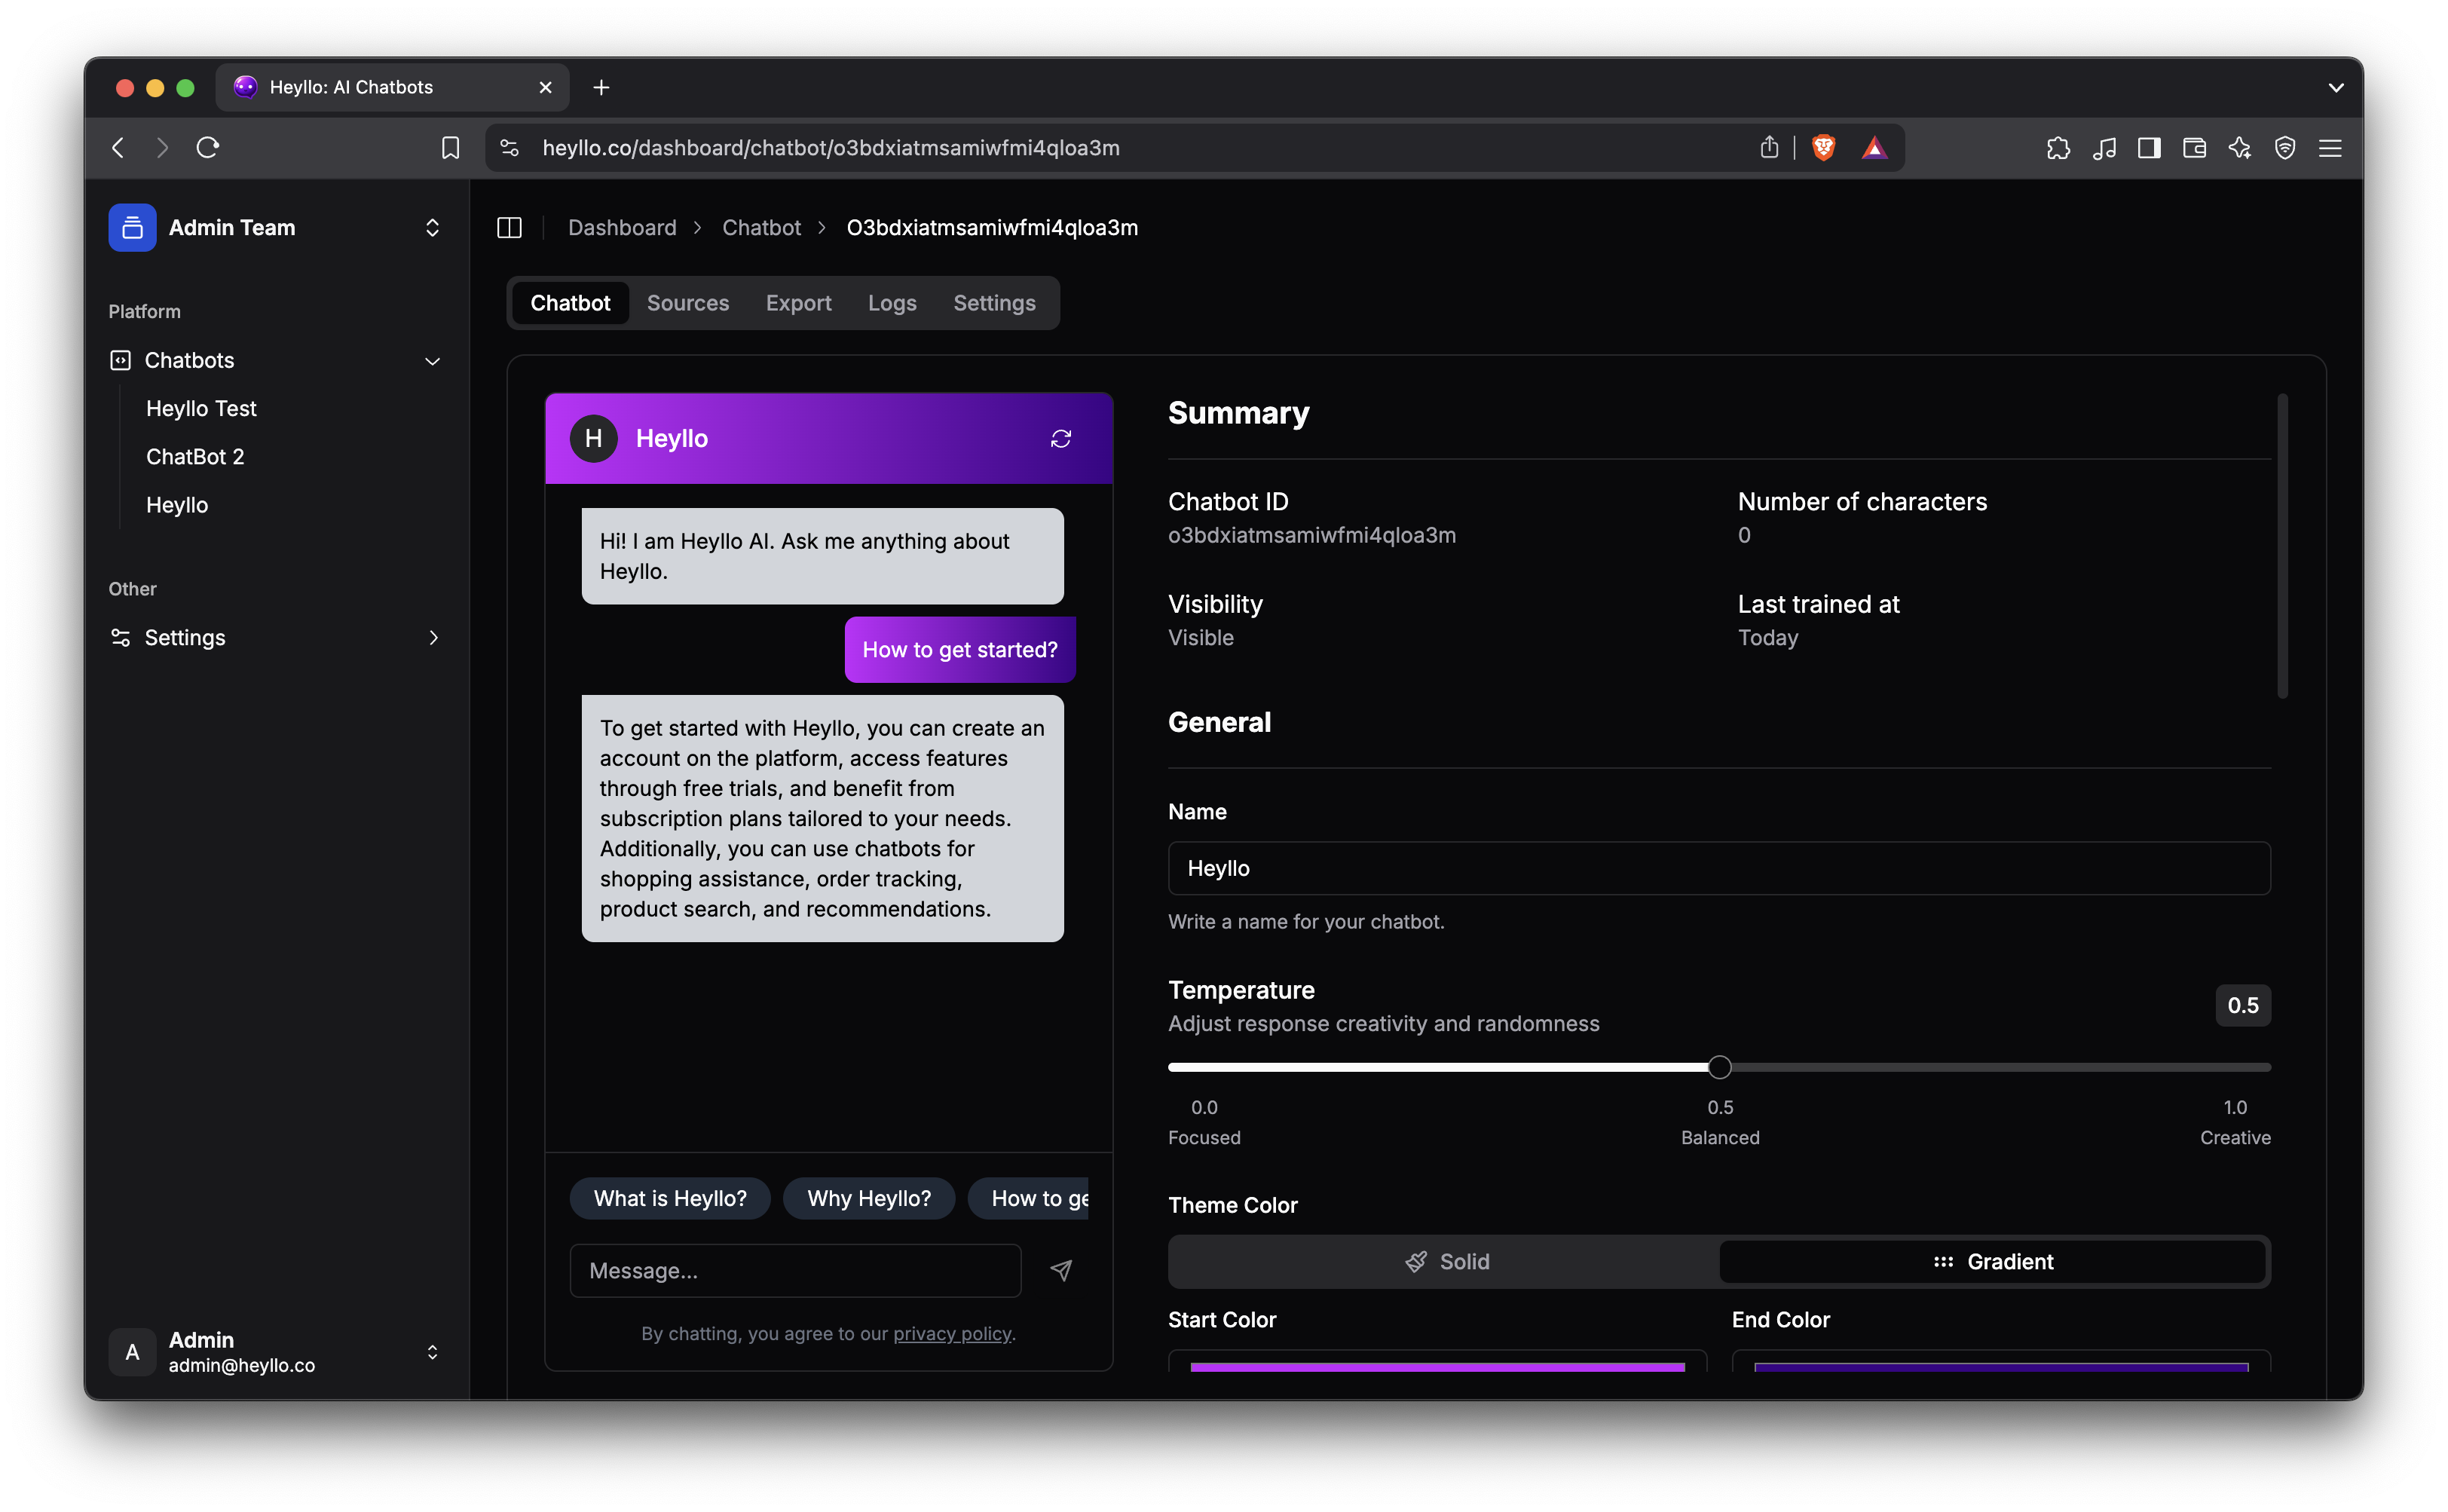Click the send message paper plane icon
Image resolution: width=2448 pixels, height=1512 pixels.
point(1061,1270)
